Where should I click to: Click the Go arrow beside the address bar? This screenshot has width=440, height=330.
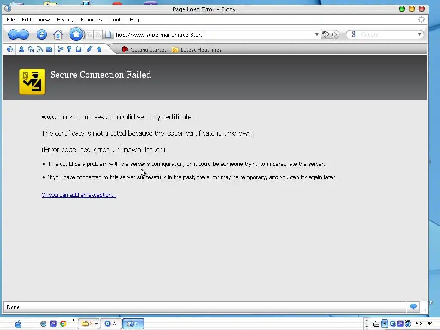(334, 34)
